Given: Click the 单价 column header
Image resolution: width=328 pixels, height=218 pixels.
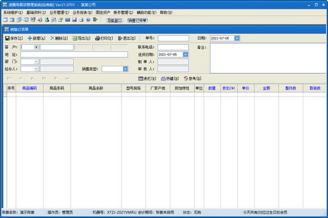Looking at the screenshot, I should (246, 88).
